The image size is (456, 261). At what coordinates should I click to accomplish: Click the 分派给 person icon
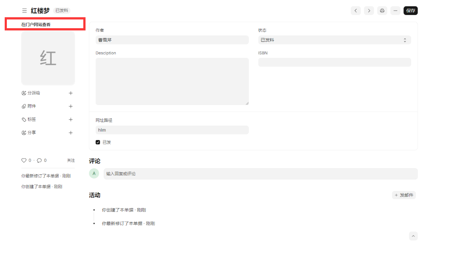[x=24, y=93]
